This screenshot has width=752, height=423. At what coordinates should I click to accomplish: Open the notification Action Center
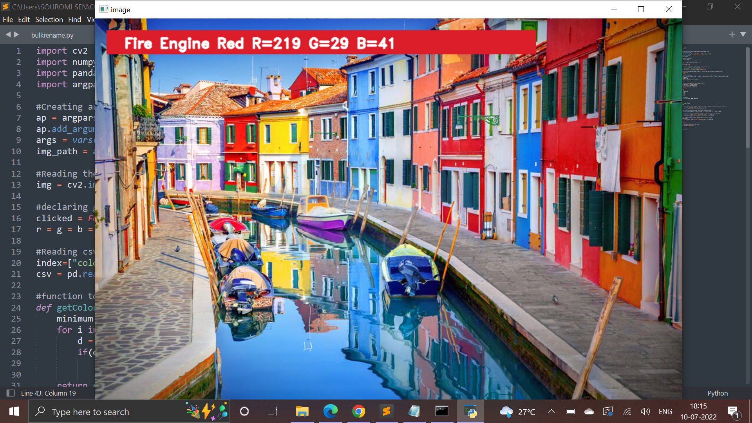tap(733, 412)
